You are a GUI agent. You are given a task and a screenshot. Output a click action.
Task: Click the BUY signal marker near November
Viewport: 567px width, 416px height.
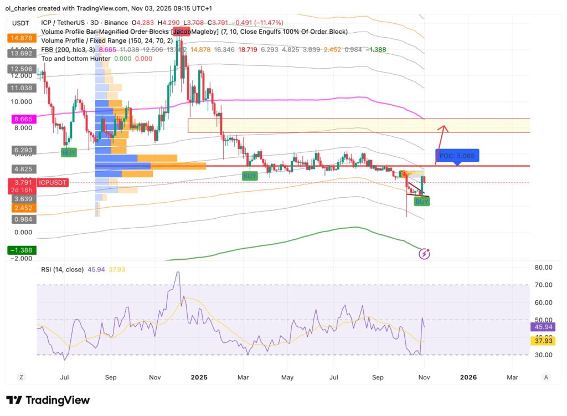click(x=422, y=202)
